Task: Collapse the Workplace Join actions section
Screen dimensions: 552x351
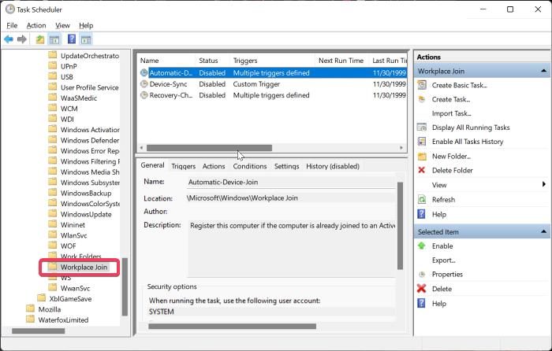Action: click(543, 71)
